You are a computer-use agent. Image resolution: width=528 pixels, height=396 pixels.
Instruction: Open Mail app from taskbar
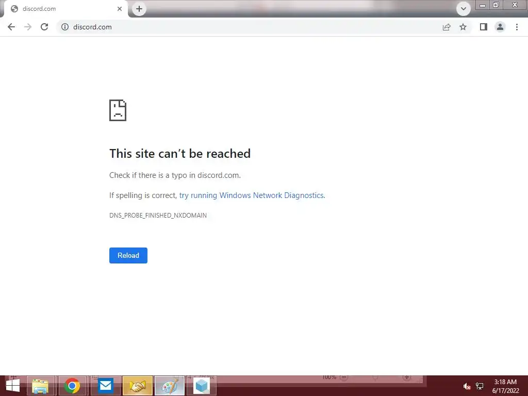click(x=105, y=386)
